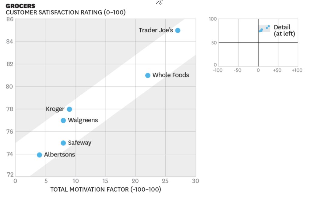Click the 15 tick label on x-axis
Viewport: 310px width, 198px height.
tap(105, 181)
